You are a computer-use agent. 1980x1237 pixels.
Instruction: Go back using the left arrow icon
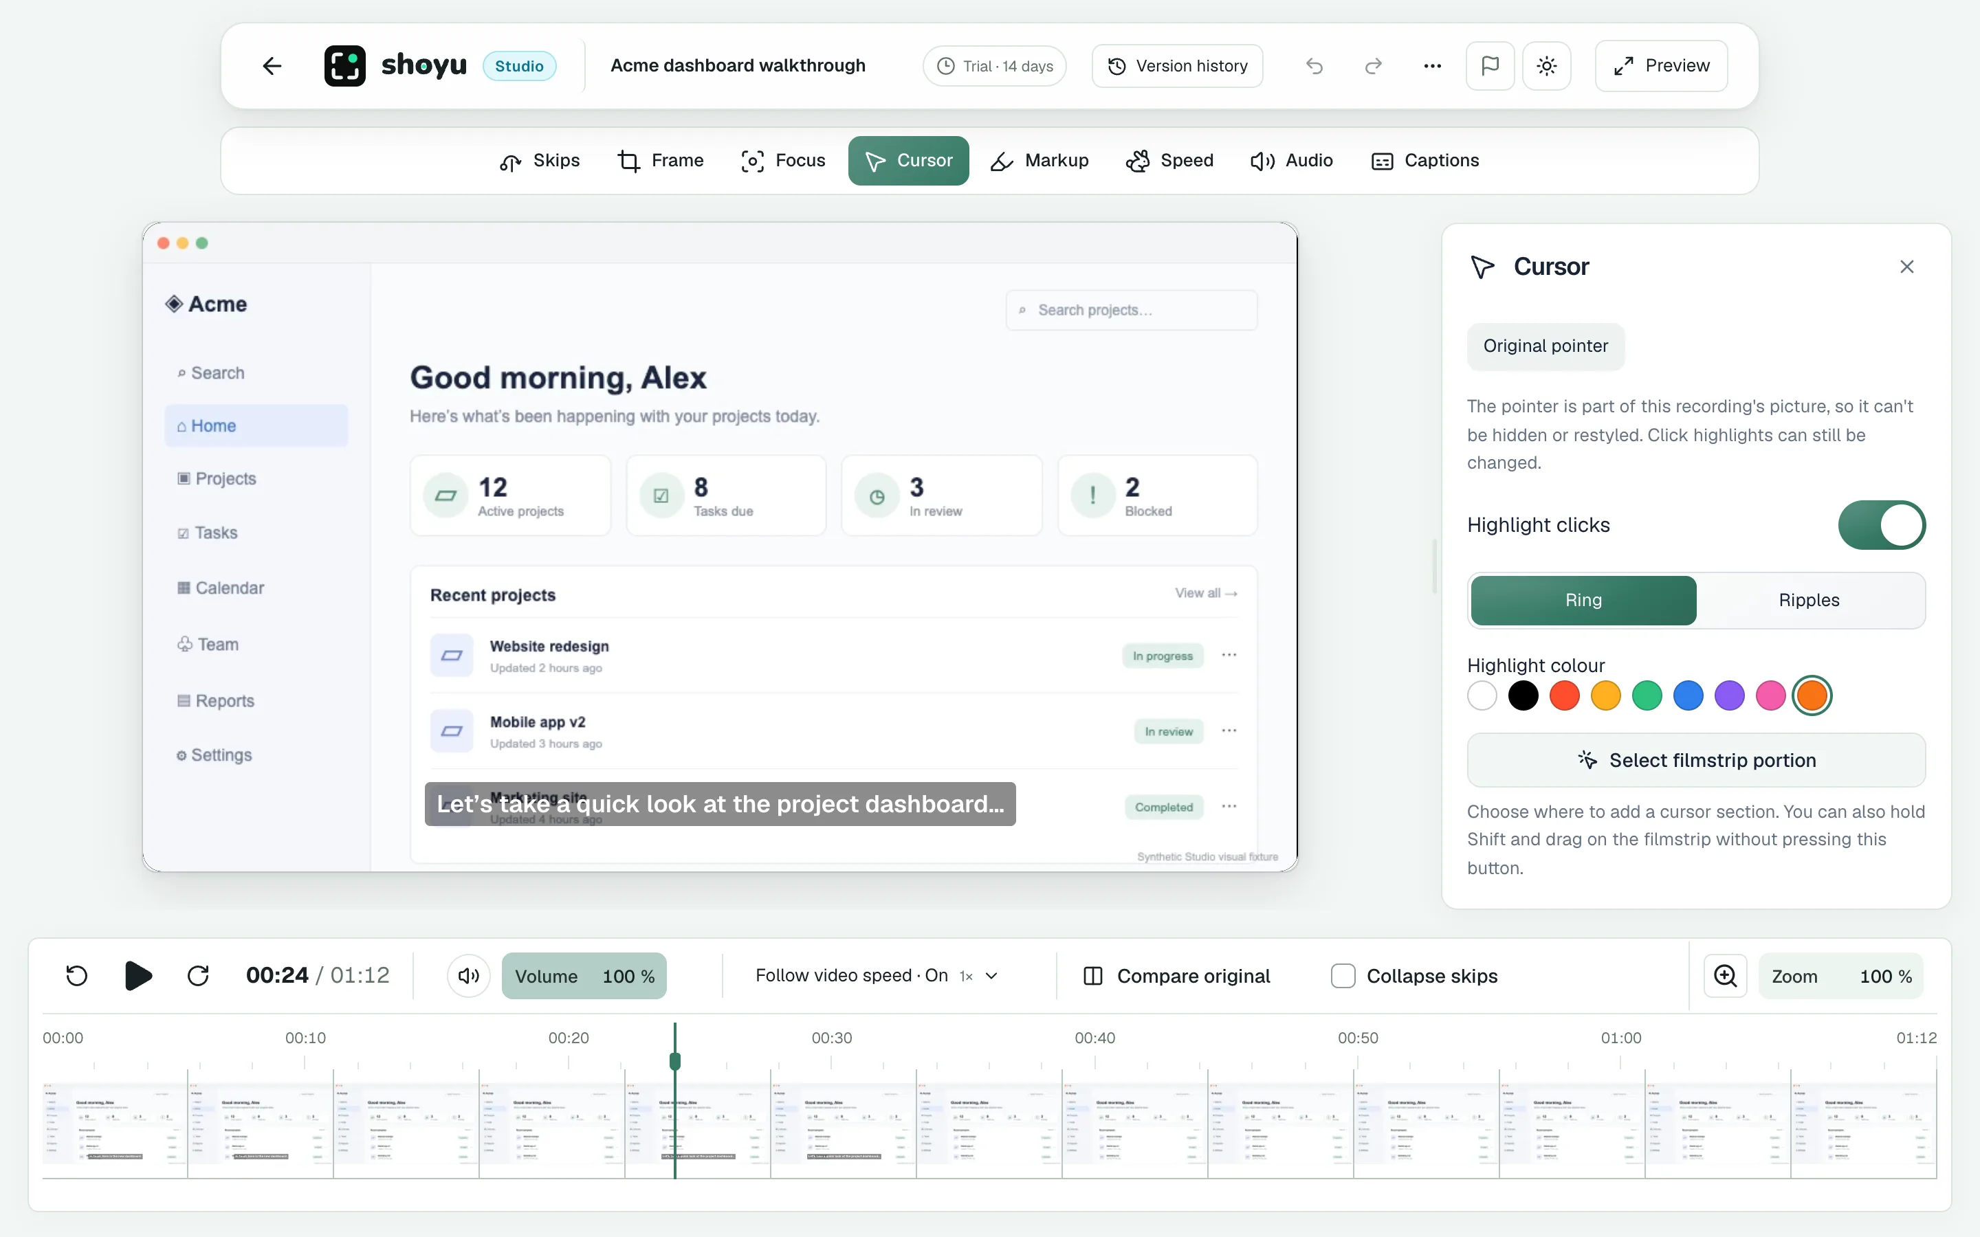click(x=272, y=65)
